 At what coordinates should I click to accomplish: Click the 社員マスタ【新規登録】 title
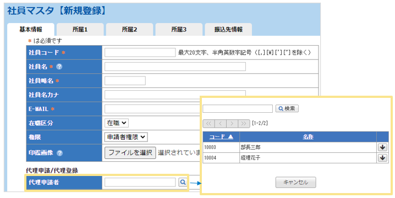[x=57, y=11]
